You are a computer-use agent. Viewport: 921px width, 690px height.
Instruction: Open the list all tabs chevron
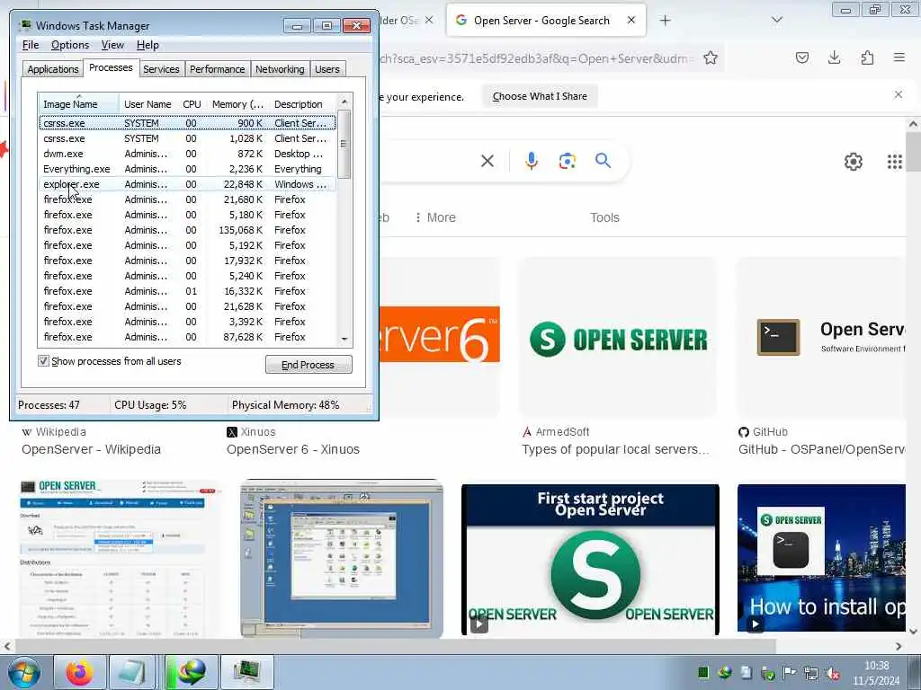pyautogui.click(x=777, y=21)
